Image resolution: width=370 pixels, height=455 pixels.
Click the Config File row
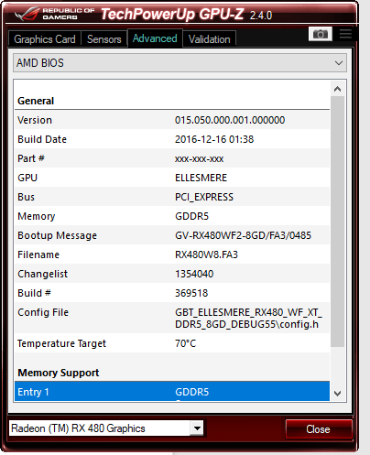pyautogui.click(x=172, y=318)
